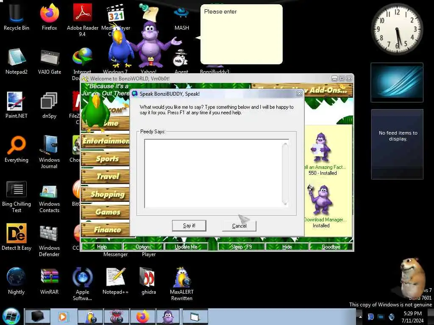Open Windows Journal desktop icon
This screenshot has height=325, width=434.
pyautogui.click(x=49, y=152)
